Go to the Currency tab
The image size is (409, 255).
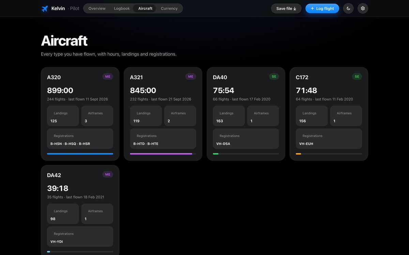point(169,8)
